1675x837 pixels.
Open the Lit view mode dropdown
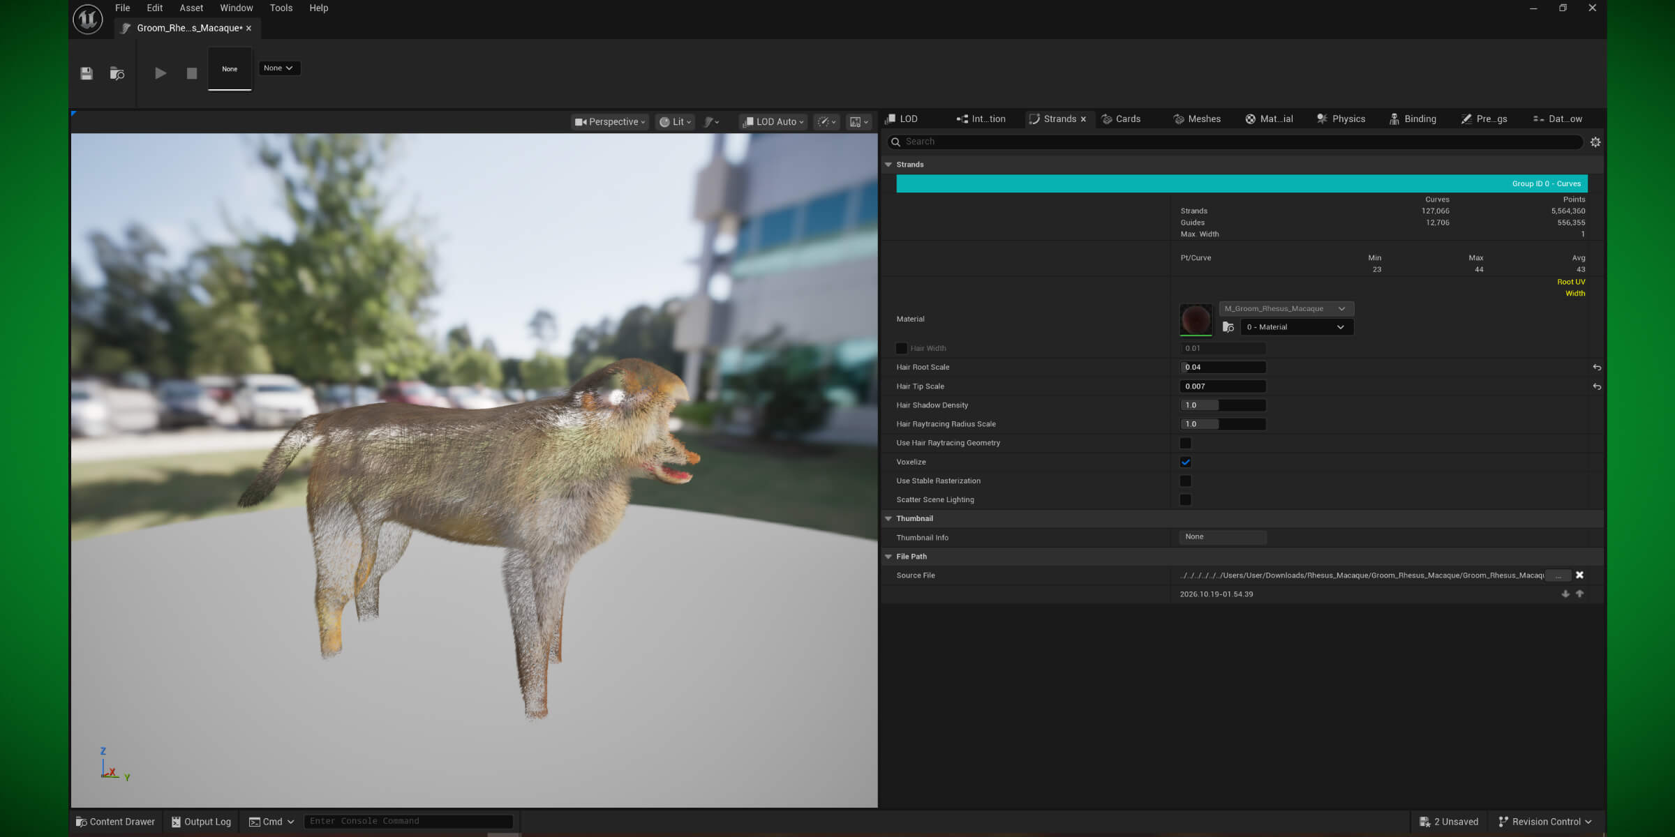[675, 121]
